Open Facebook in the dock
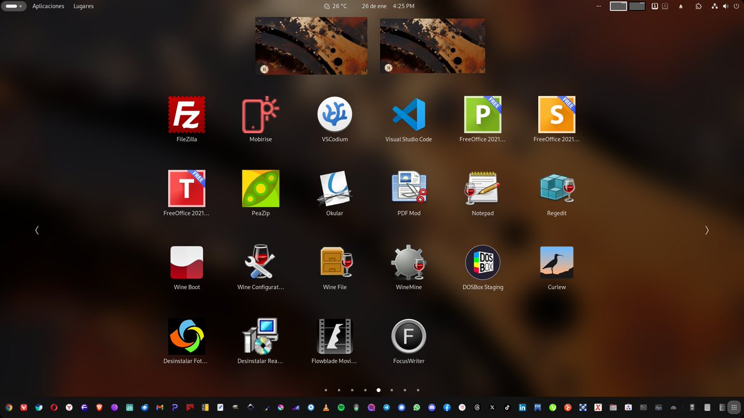This screenshot has width=744, height=418. pos(447,407)
